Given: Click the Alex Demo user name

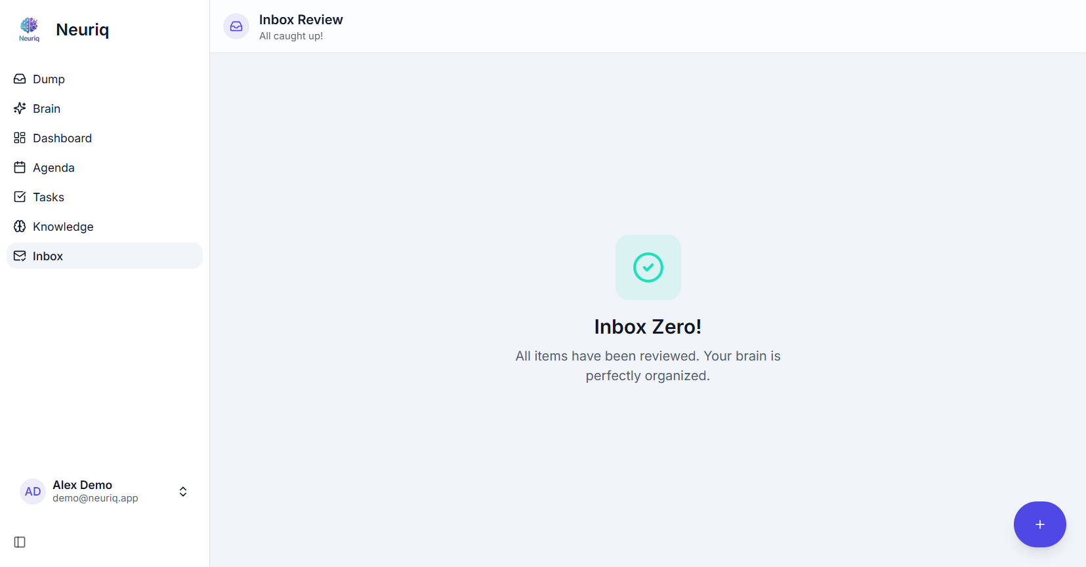Looking at the screenshot, I should [82, 485].
